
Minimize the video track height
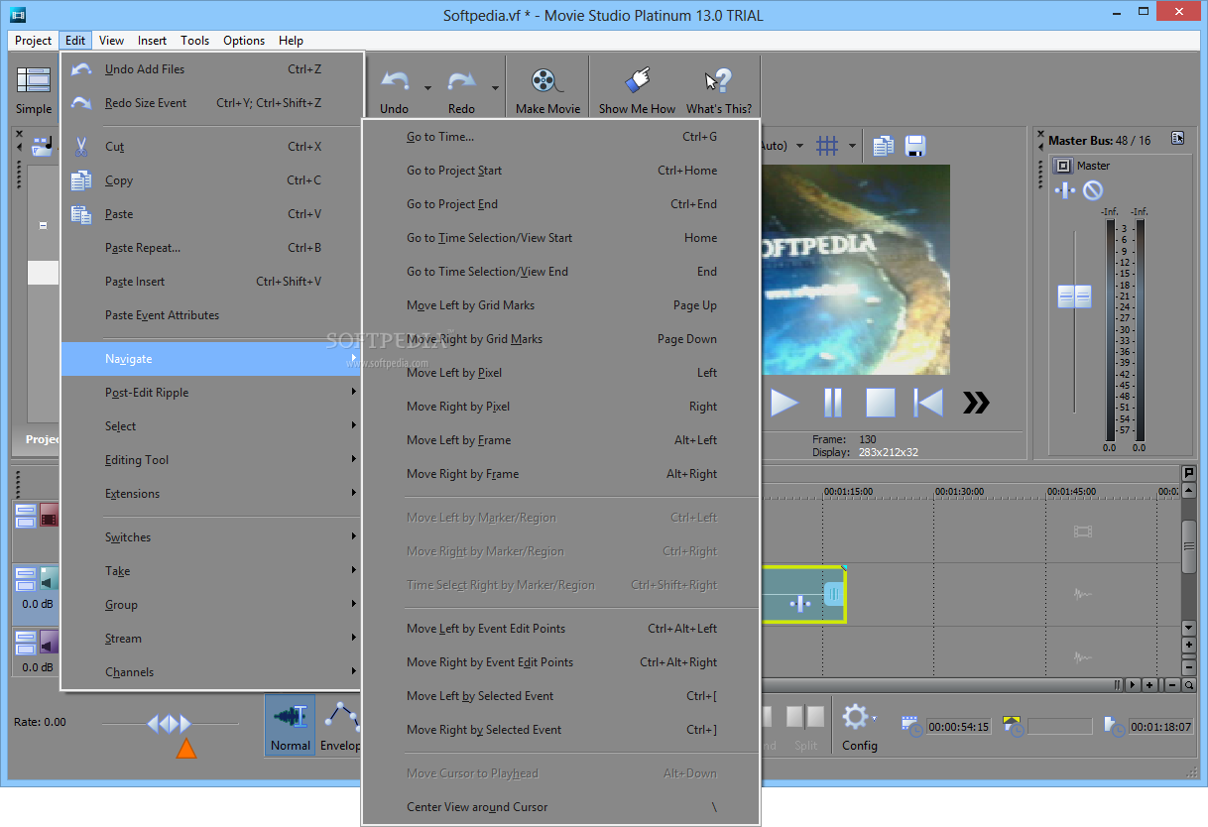click(x=25, y=509)
